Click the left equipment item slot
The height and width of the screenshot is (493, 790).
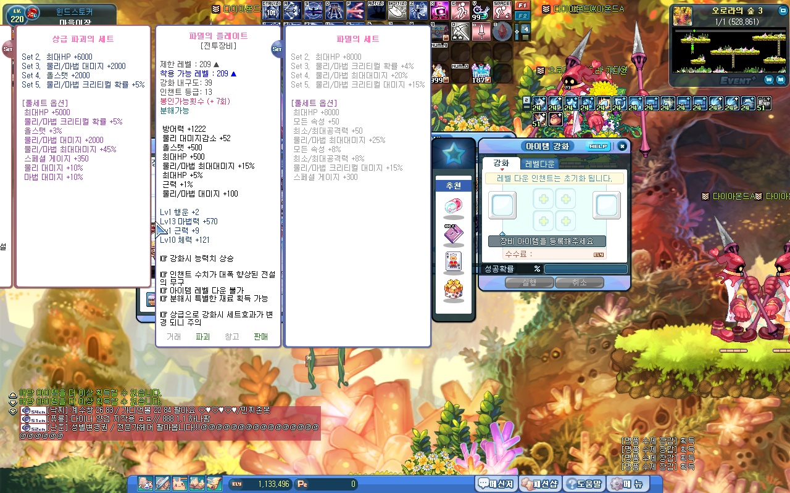click(502, 205)
